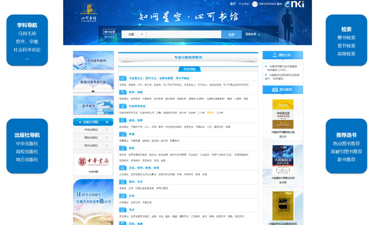Click the 世界文学 subcategory
Image resolution: width=377 pixels, height=225 pixels.
coord(135,202)
